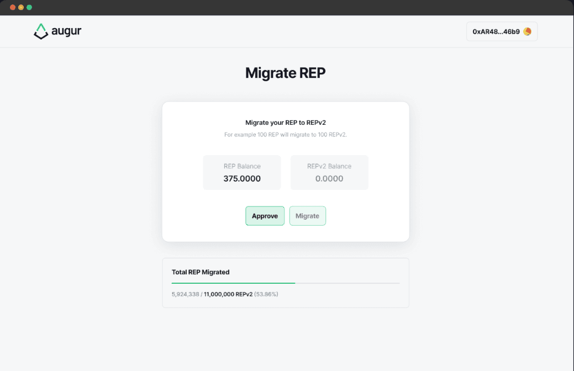Click the wallet avatar icon
Viewport: 574px width, 371px height.
(x=528, y=31)
